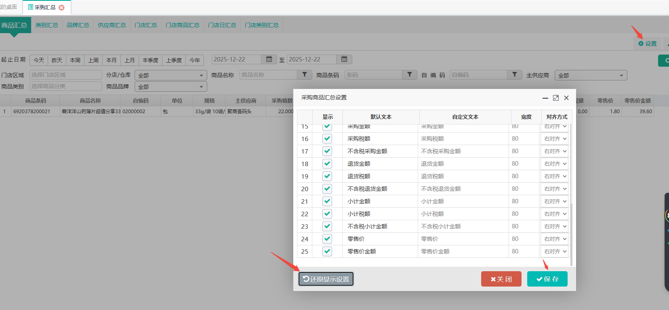
Task: Uncheck display checkbox for 采购税额 row
Action: (327, 139)
